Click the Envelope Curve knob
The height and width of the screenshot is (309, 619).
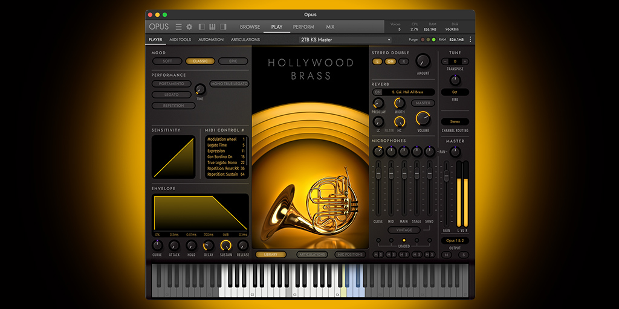[157, 246]
